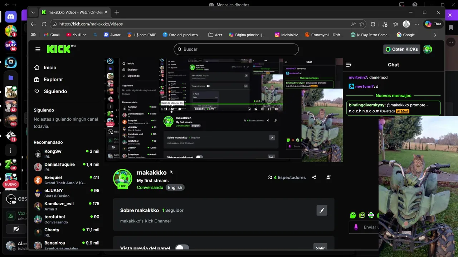
Task: Go back in the browser
Action: point(33,24)
